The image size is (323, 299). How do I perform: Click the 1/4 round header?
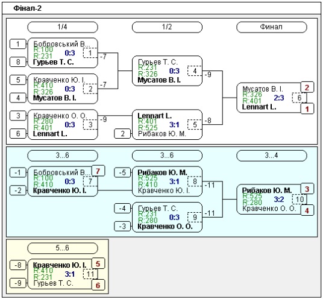63,27
